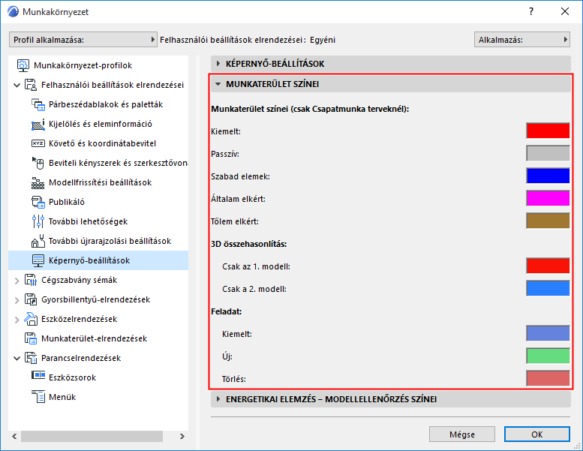Go to Publikáló settings
Screen dimensions: 583x451
pyautogui.click(x=67, y=202)
